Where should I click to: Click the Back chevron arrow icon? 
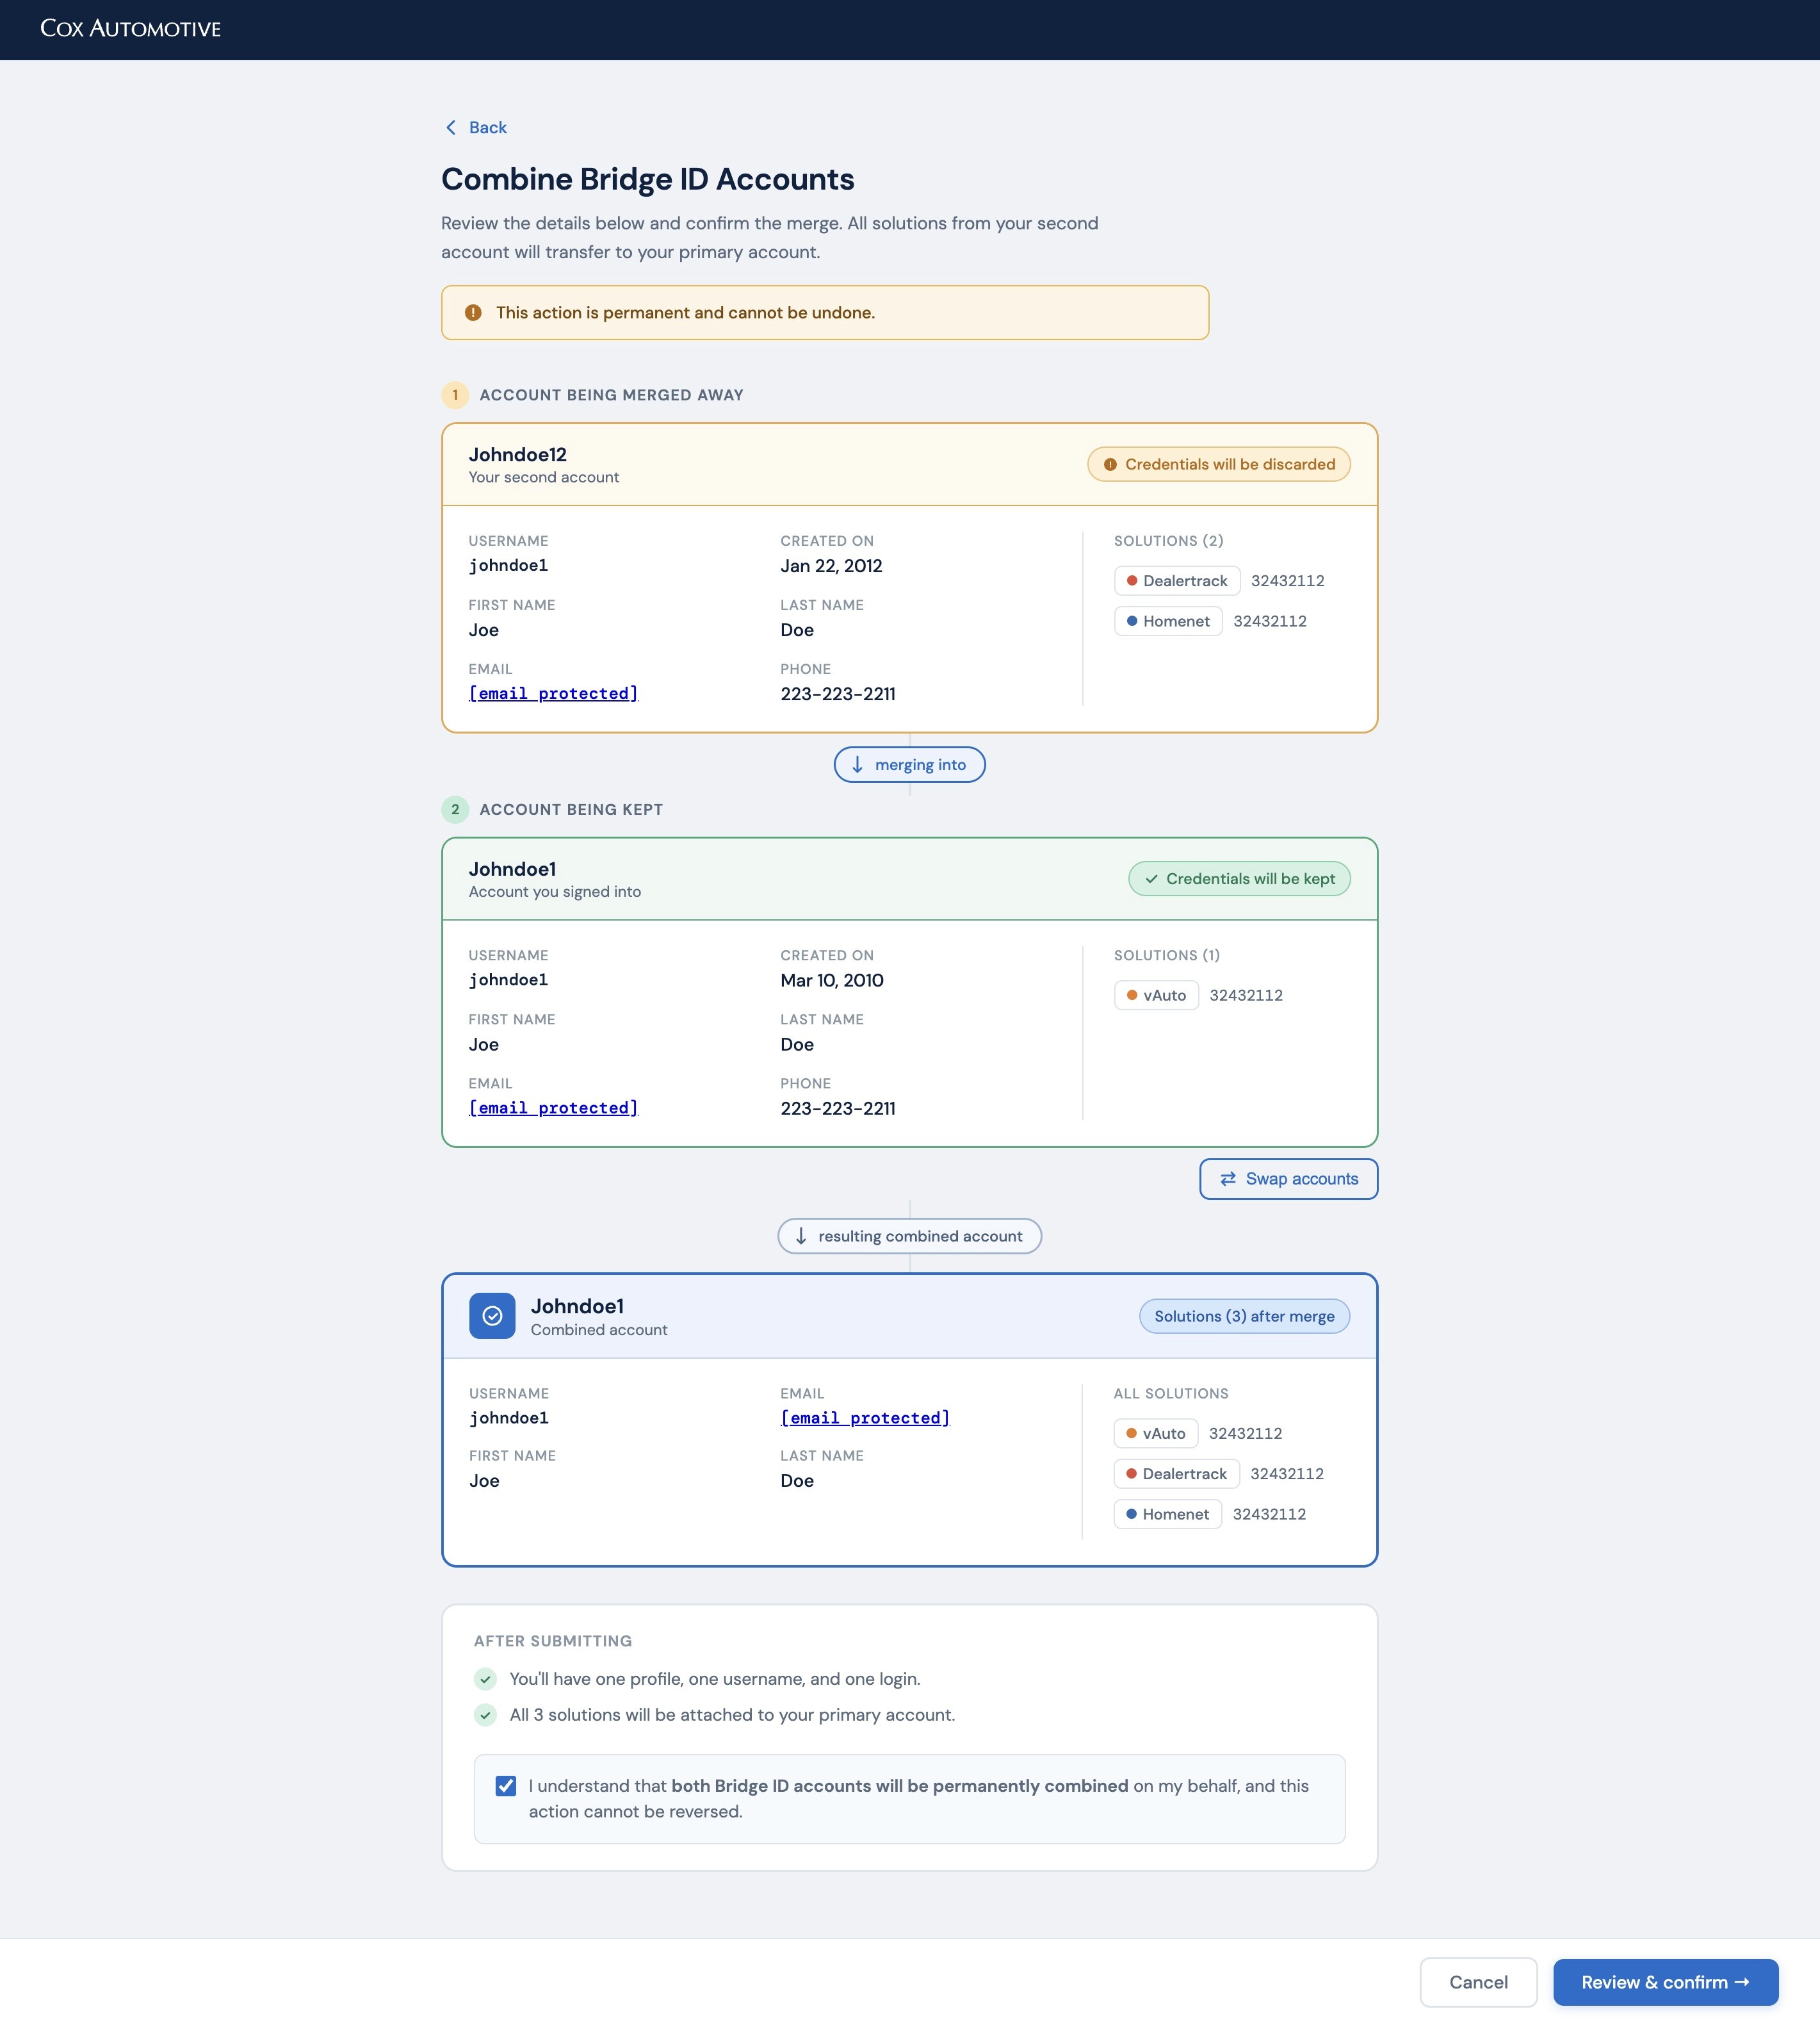451,127
